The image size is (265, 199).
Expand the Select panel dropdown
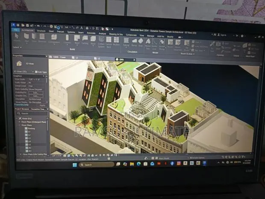(17, 47)
